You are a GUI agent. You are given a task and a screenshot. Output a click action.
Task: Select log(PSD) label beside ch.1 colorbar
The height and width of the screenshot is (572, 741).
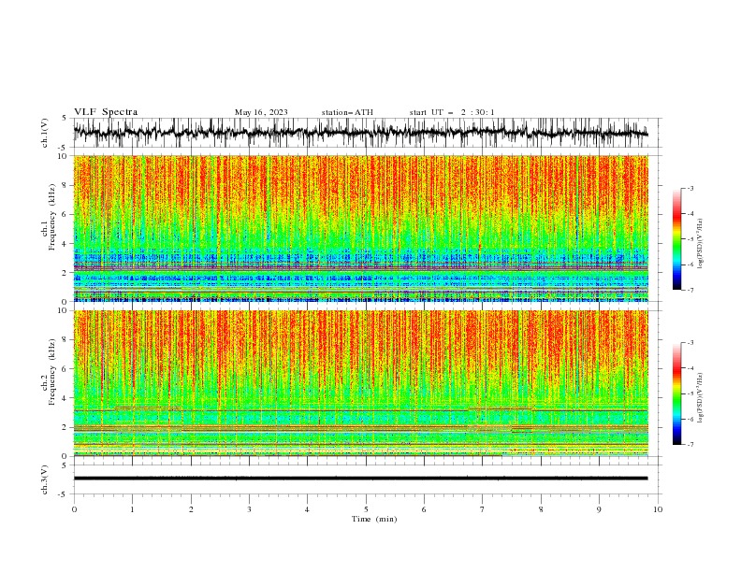pyautogui.click(x=701, y=244)
